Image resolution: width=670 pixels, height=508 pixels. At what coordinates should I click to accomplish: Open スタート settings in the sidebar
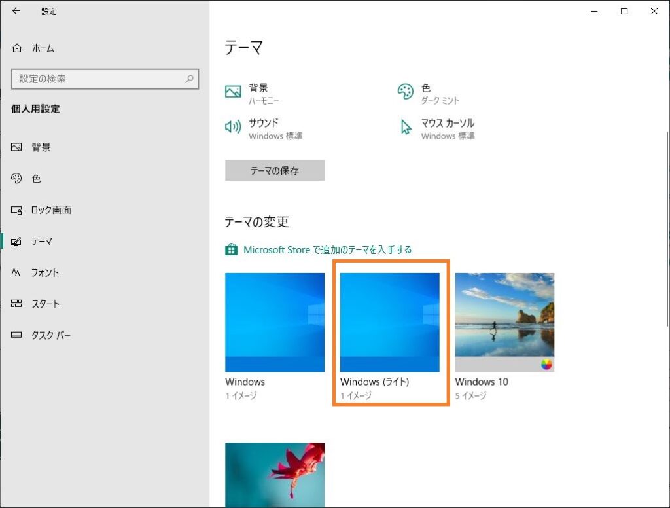click(x=105, y=304)
